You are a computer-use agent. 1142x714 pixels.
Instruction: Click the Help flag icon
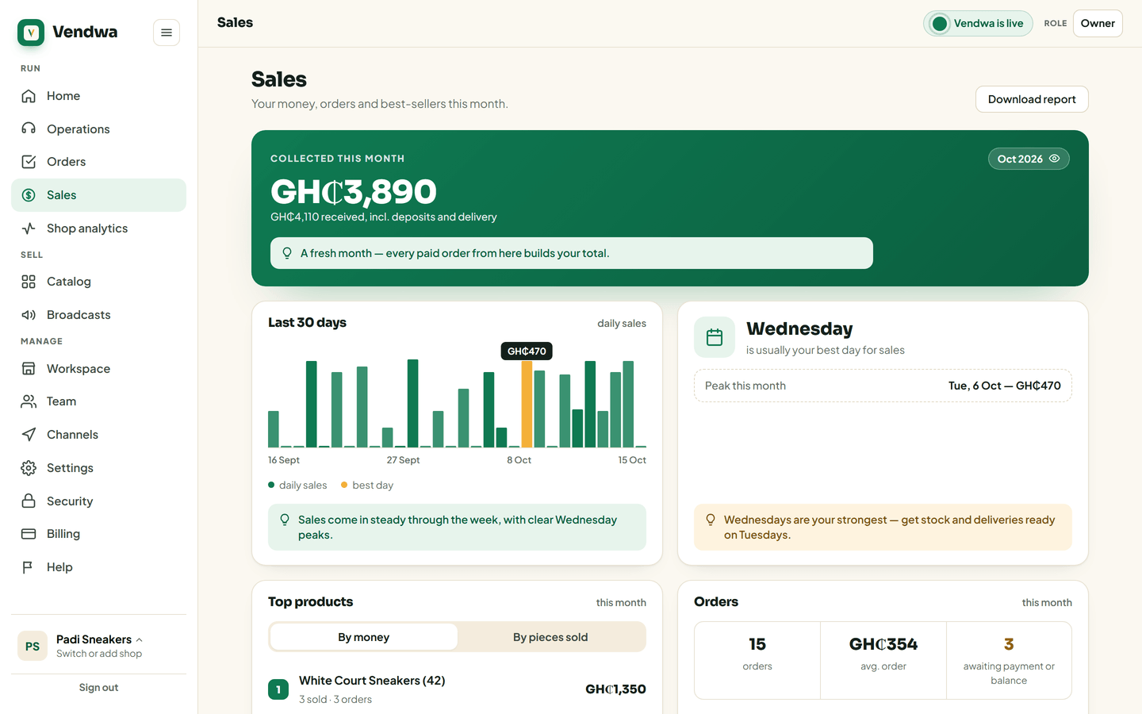(x=29, y=567)
